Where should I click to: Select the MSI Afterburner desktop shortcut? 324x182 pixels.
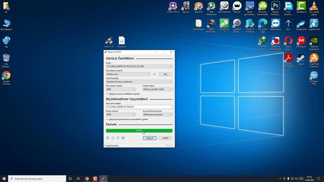pyautogui.click(x=212, y=9)
